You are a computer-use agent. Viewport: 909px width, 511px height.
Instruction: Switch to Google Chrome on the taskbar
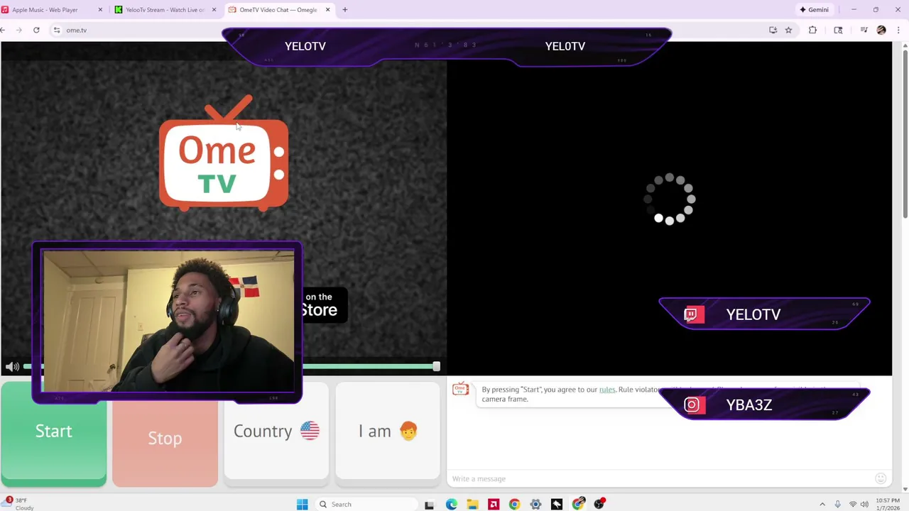(x=514, y=504)
